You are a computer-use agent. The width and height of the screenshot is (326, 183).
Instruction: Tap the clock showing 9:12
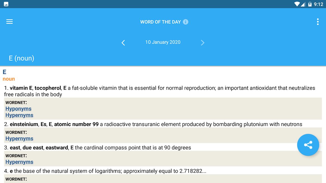point(318,4)
